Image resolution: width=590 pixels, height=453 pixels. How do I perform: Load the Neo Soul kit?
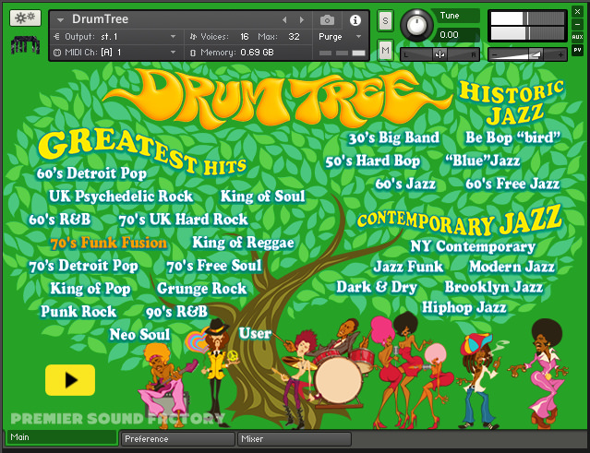[139, 335]
